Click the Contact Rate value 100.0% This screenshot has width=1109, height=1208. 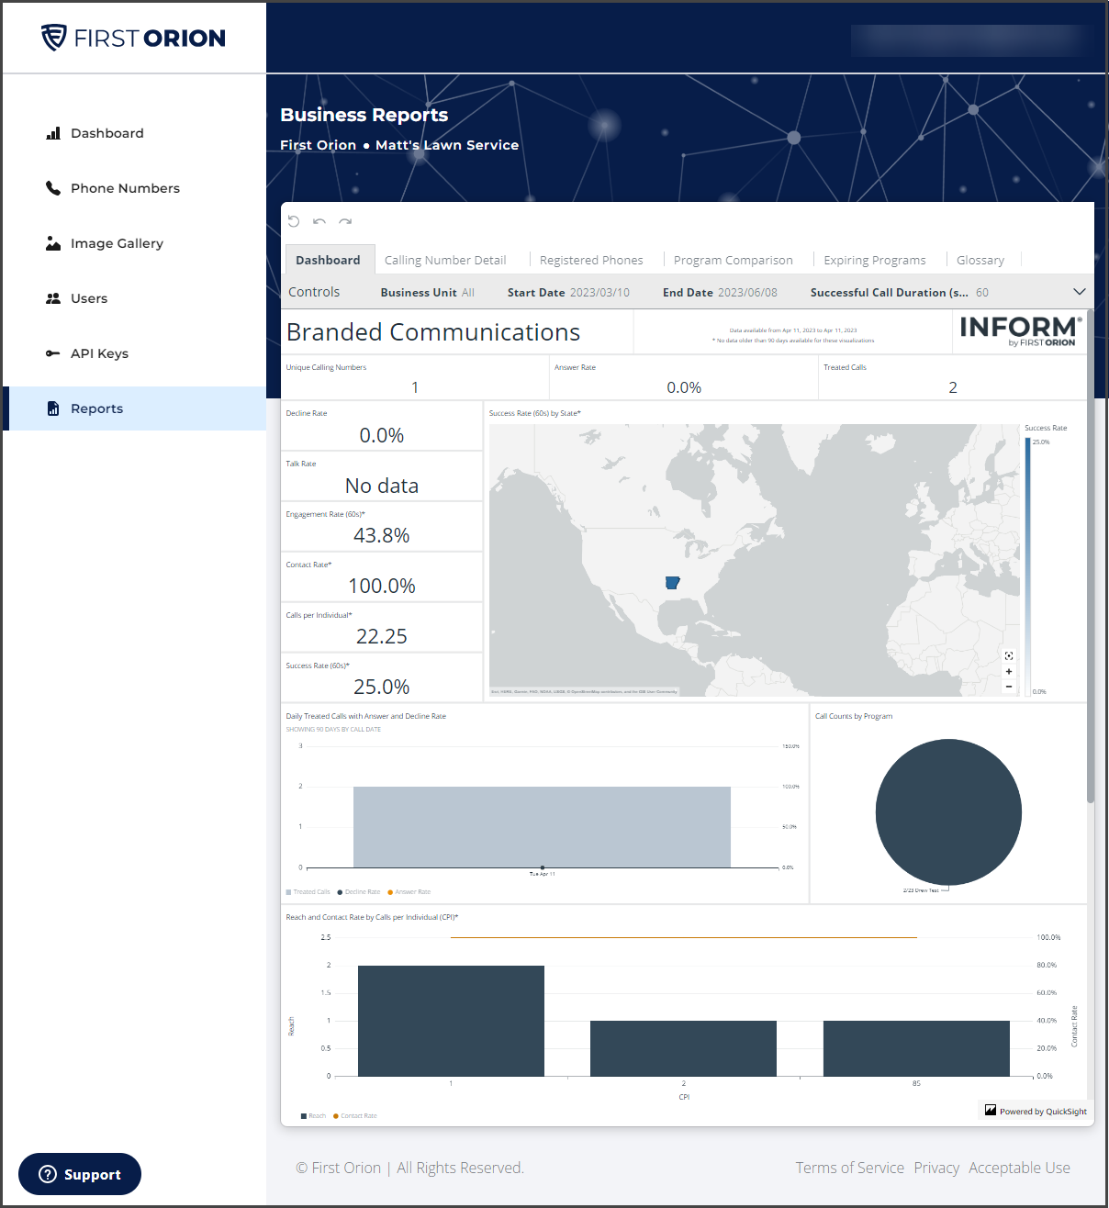(x=382, y=586)
